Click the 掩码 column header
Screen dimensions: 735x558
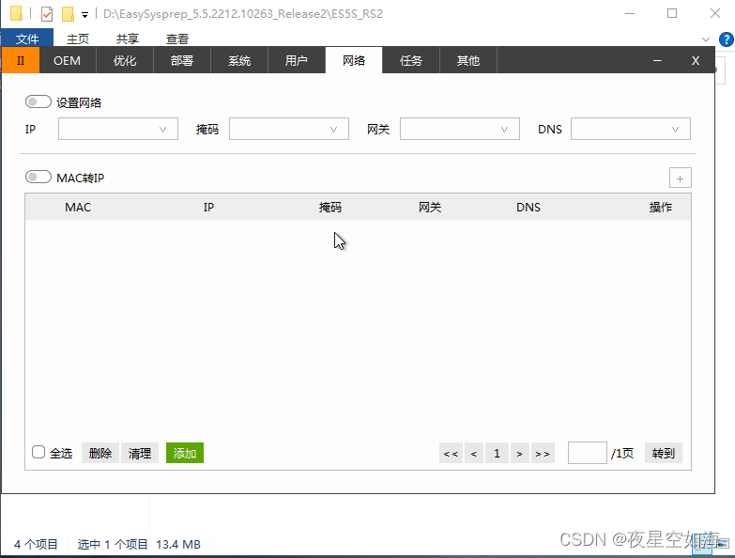point(330,208)
